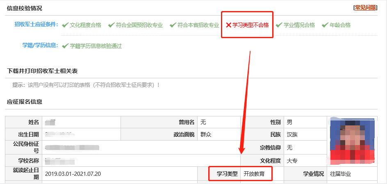The width and height of the screenshot is (387, 184).
Task: Open the 常见问题 link
Action: pos(365,8)
